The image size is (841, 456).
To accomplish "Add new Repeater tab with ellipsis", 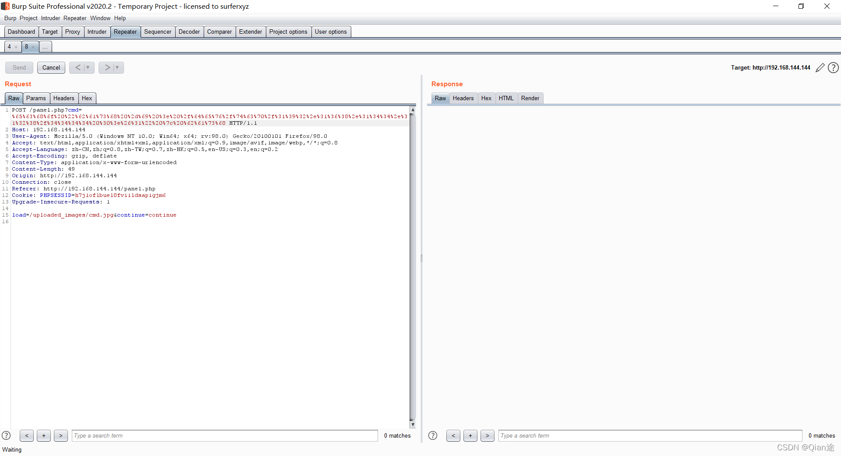I will click(x=45, y=46).
